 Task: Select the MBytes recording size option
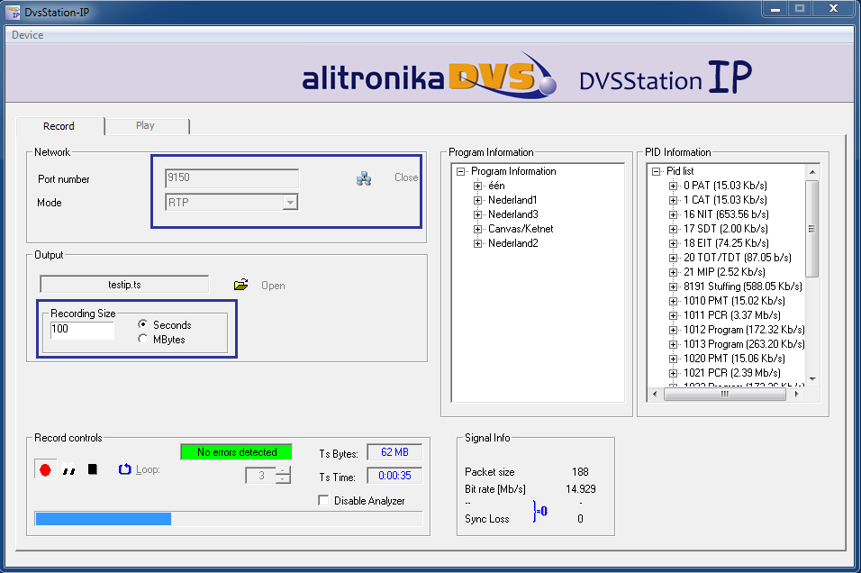(x=143, y=339)
